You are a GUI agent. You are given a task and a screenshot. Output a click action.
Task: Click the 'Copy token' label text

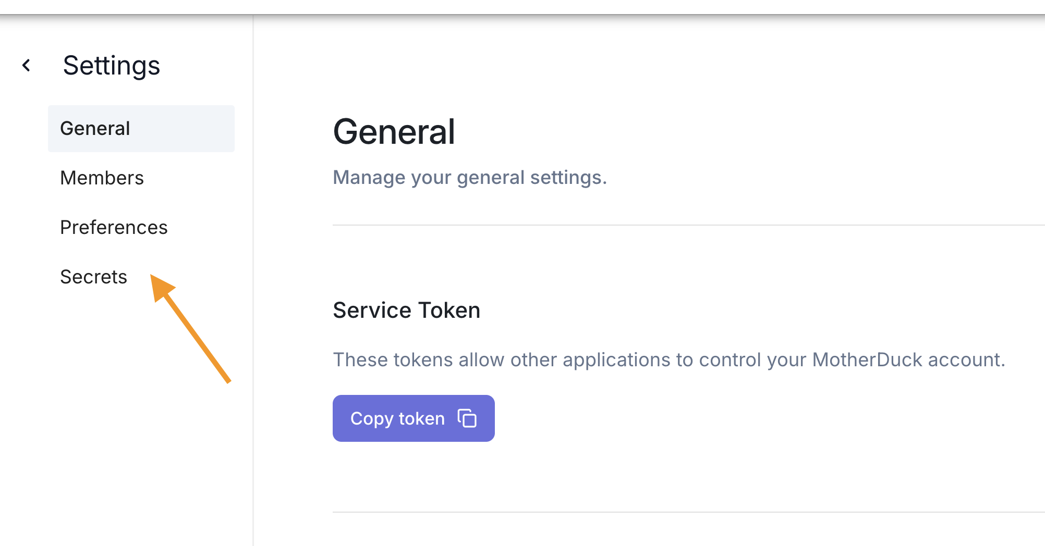[397, 418]
